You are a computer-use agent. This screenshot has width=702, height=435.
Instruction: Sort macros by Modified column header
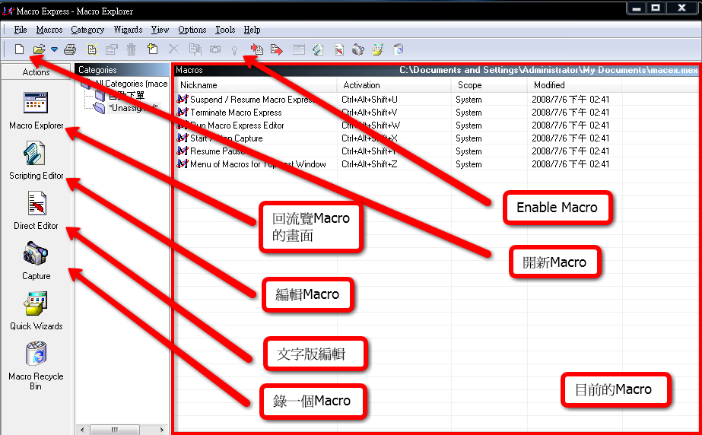tap(574, 85)
